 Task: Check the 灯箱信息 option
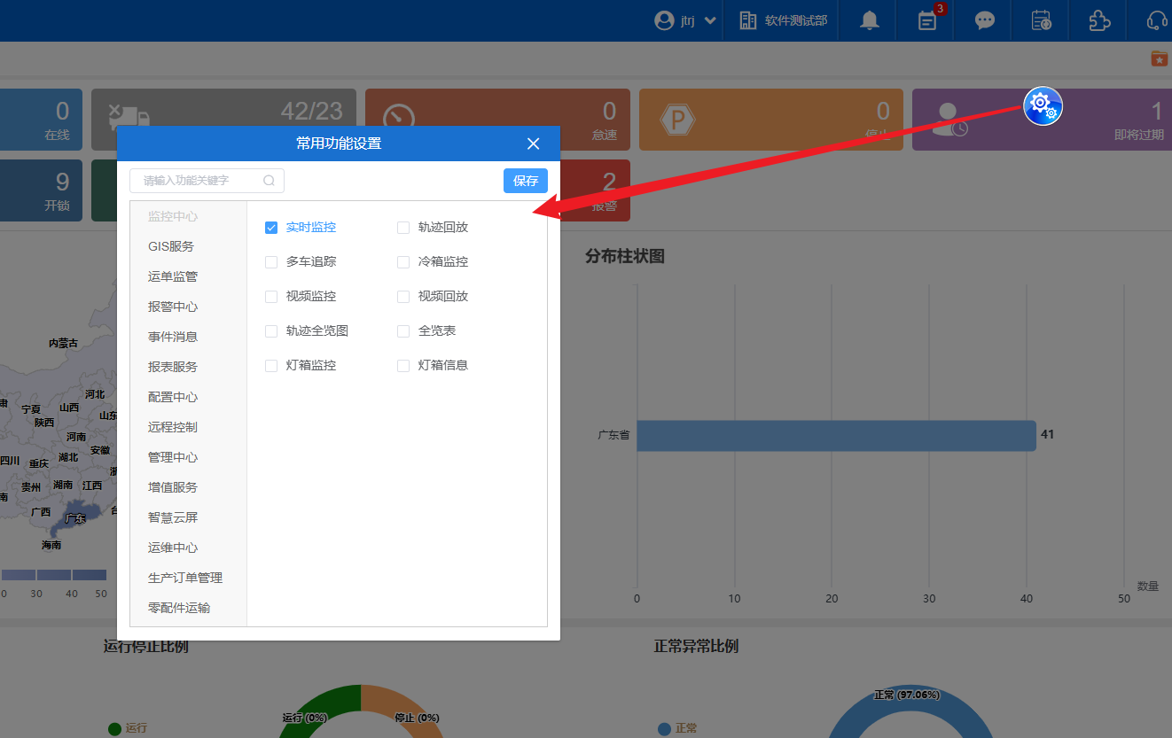[403, 366]
